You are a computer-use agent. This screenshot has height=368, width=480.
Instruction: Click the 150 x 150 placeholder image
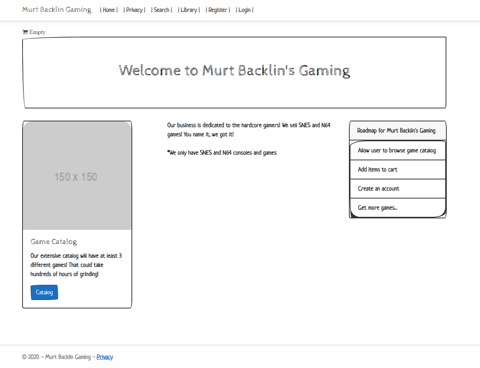pyautogui.click(x=77, y=176)
